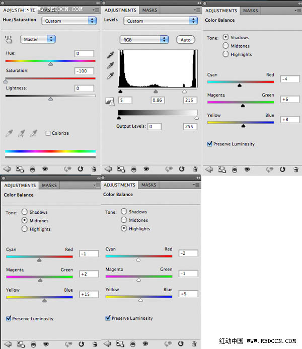Open the panel options menu of Hue/Saturation panel
302x349 pixels.
[96, 10]
